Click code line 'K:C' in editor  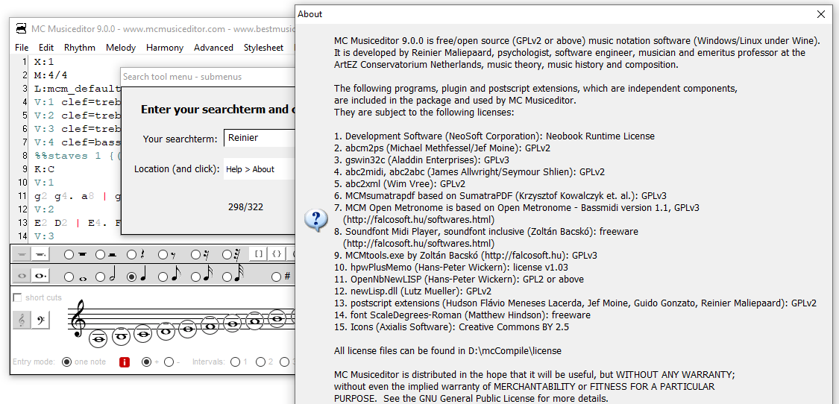[44, 169]
